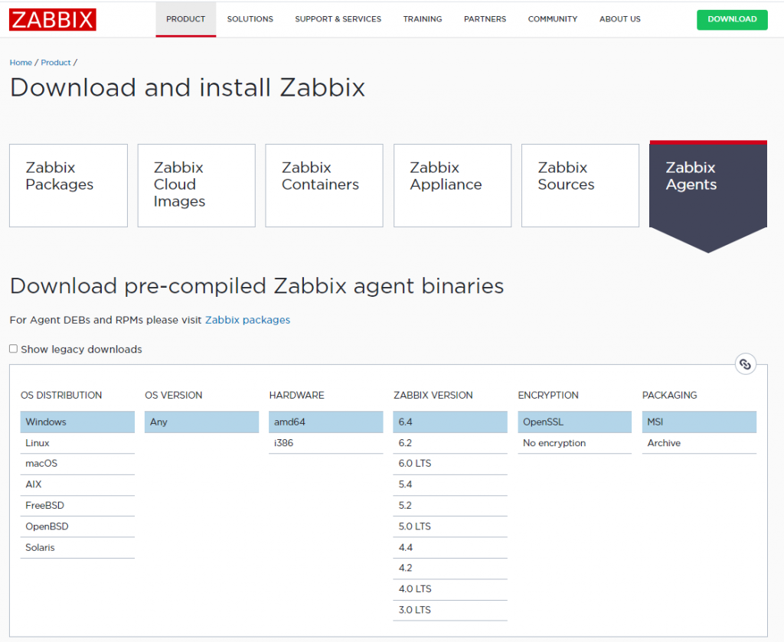Select Zabbix version 6.4
Screen dimensions: 784x642
(x=450, y=422)
